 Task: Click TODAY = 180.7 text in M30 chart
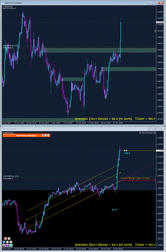click(145, 245)
